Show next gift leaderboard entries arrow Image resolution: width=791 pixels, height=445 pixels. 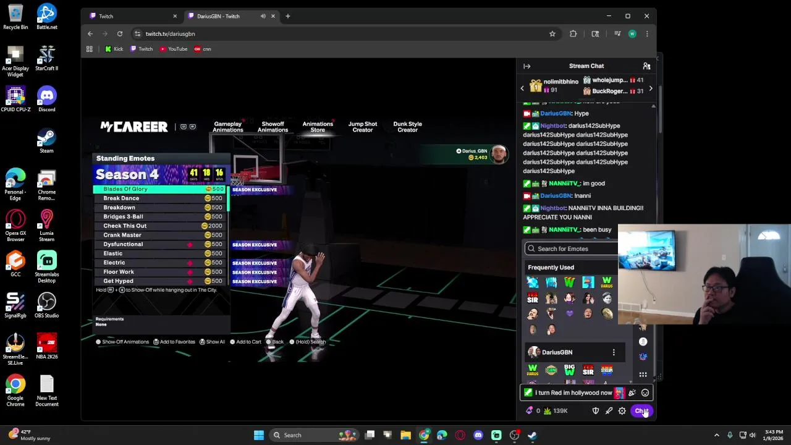pos(650,89)
